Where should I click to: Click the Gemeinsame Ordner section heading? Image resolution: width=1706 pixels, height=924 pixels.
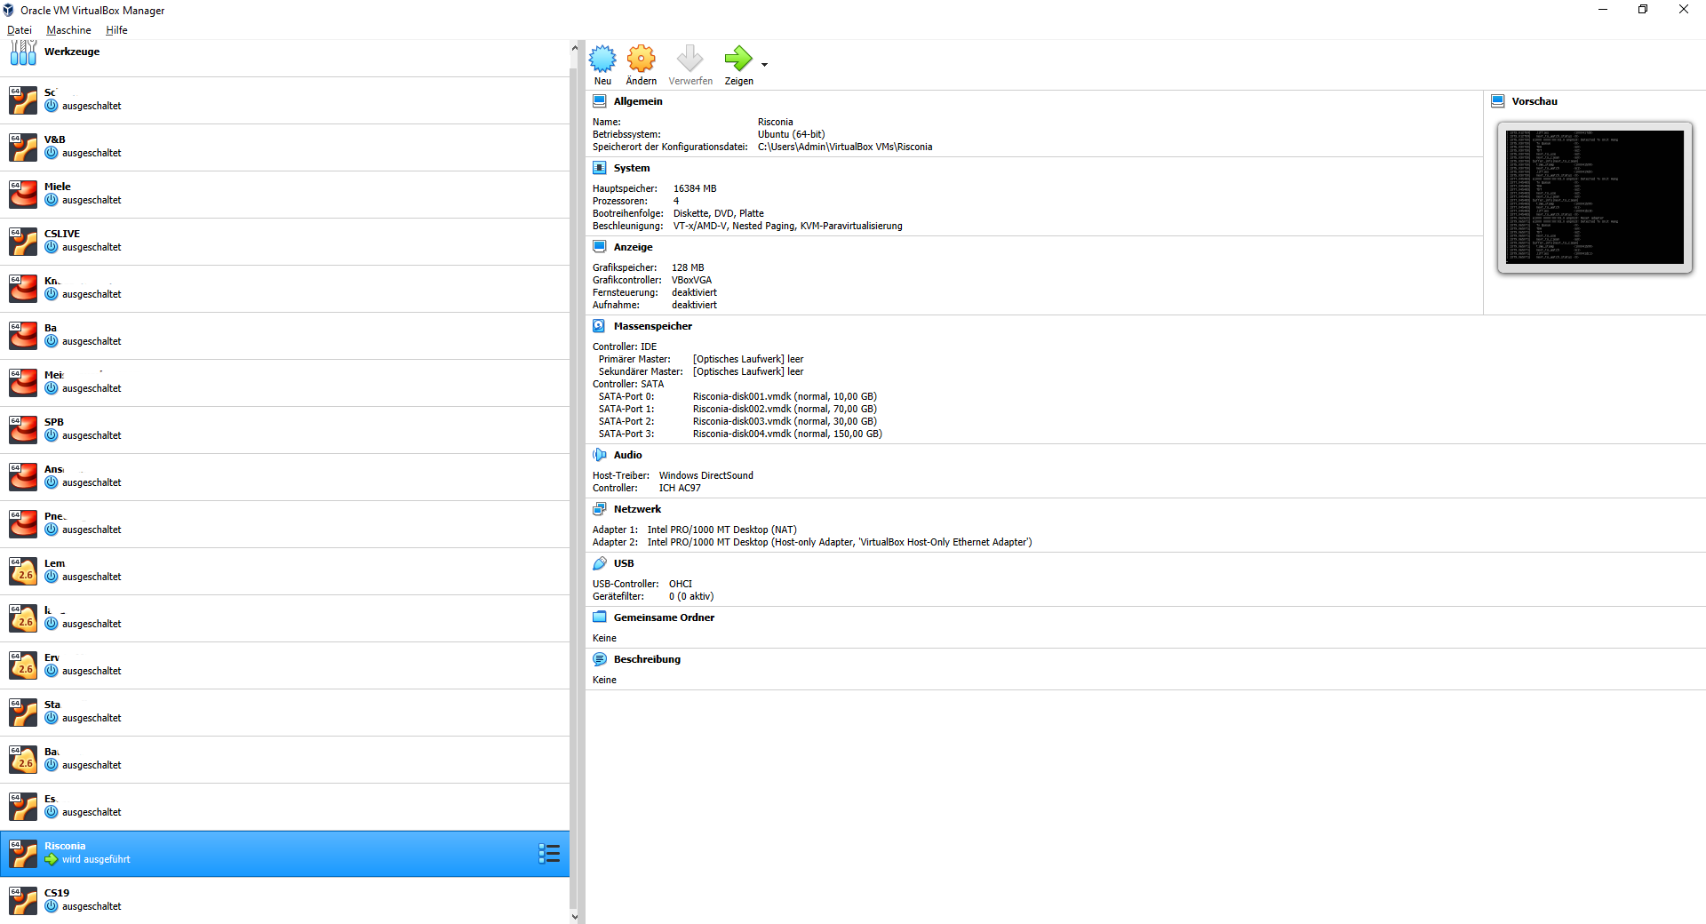[664, 617]
